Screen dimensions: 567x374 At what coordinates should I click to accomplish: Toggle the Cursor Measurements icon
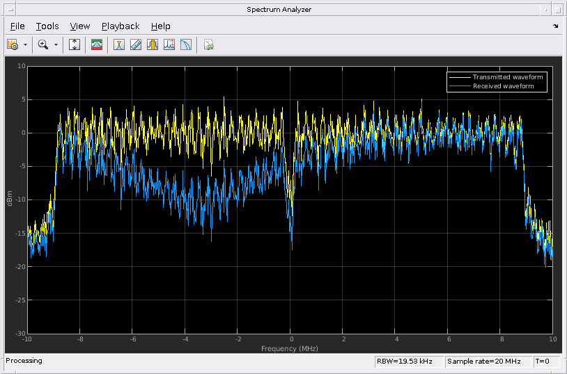click(119, 44)
